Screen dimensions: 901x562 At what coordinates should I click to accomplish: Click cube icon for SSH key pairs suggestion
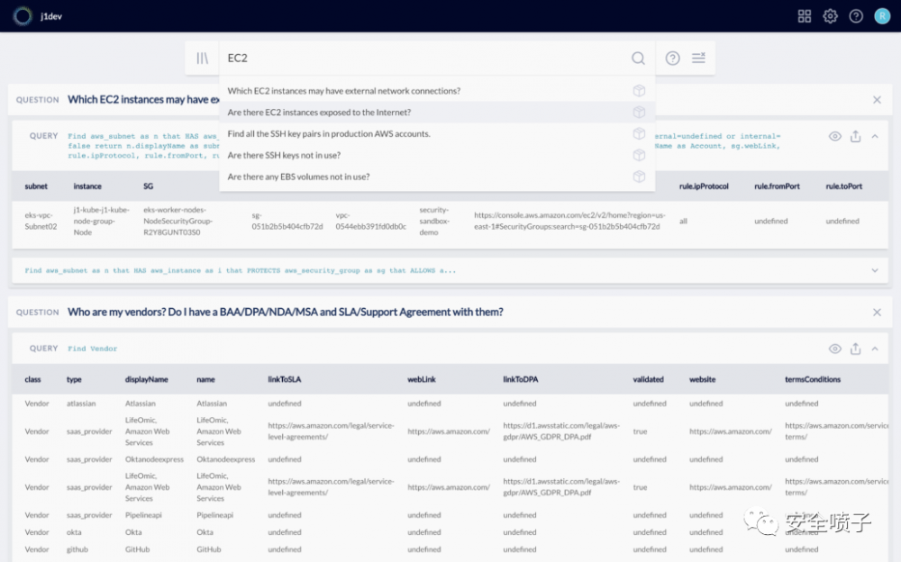[x=639, y=133]
